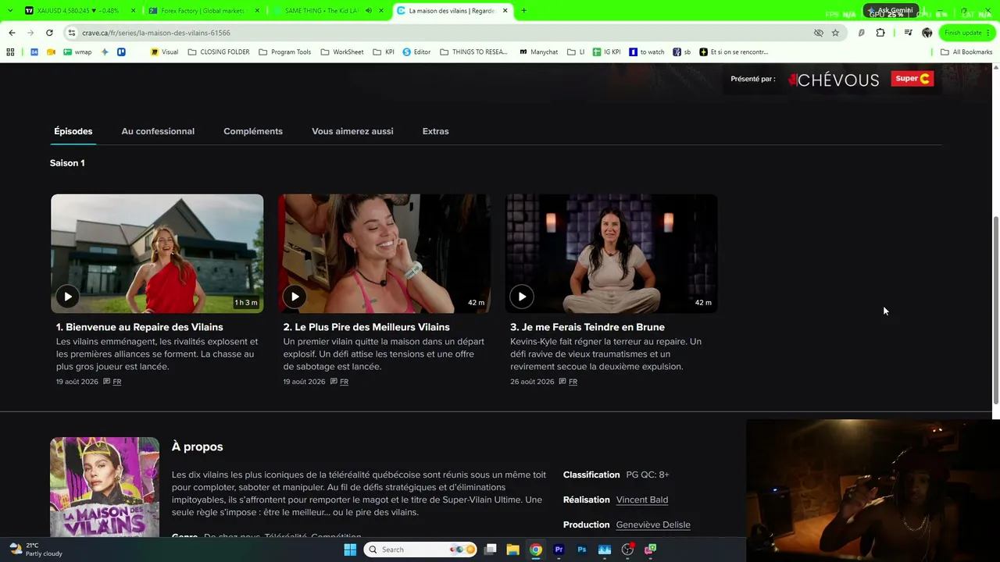1000x562 pixels.
Task: Expand the WorkSheet bookmark folder
Action: pos(342,52)
